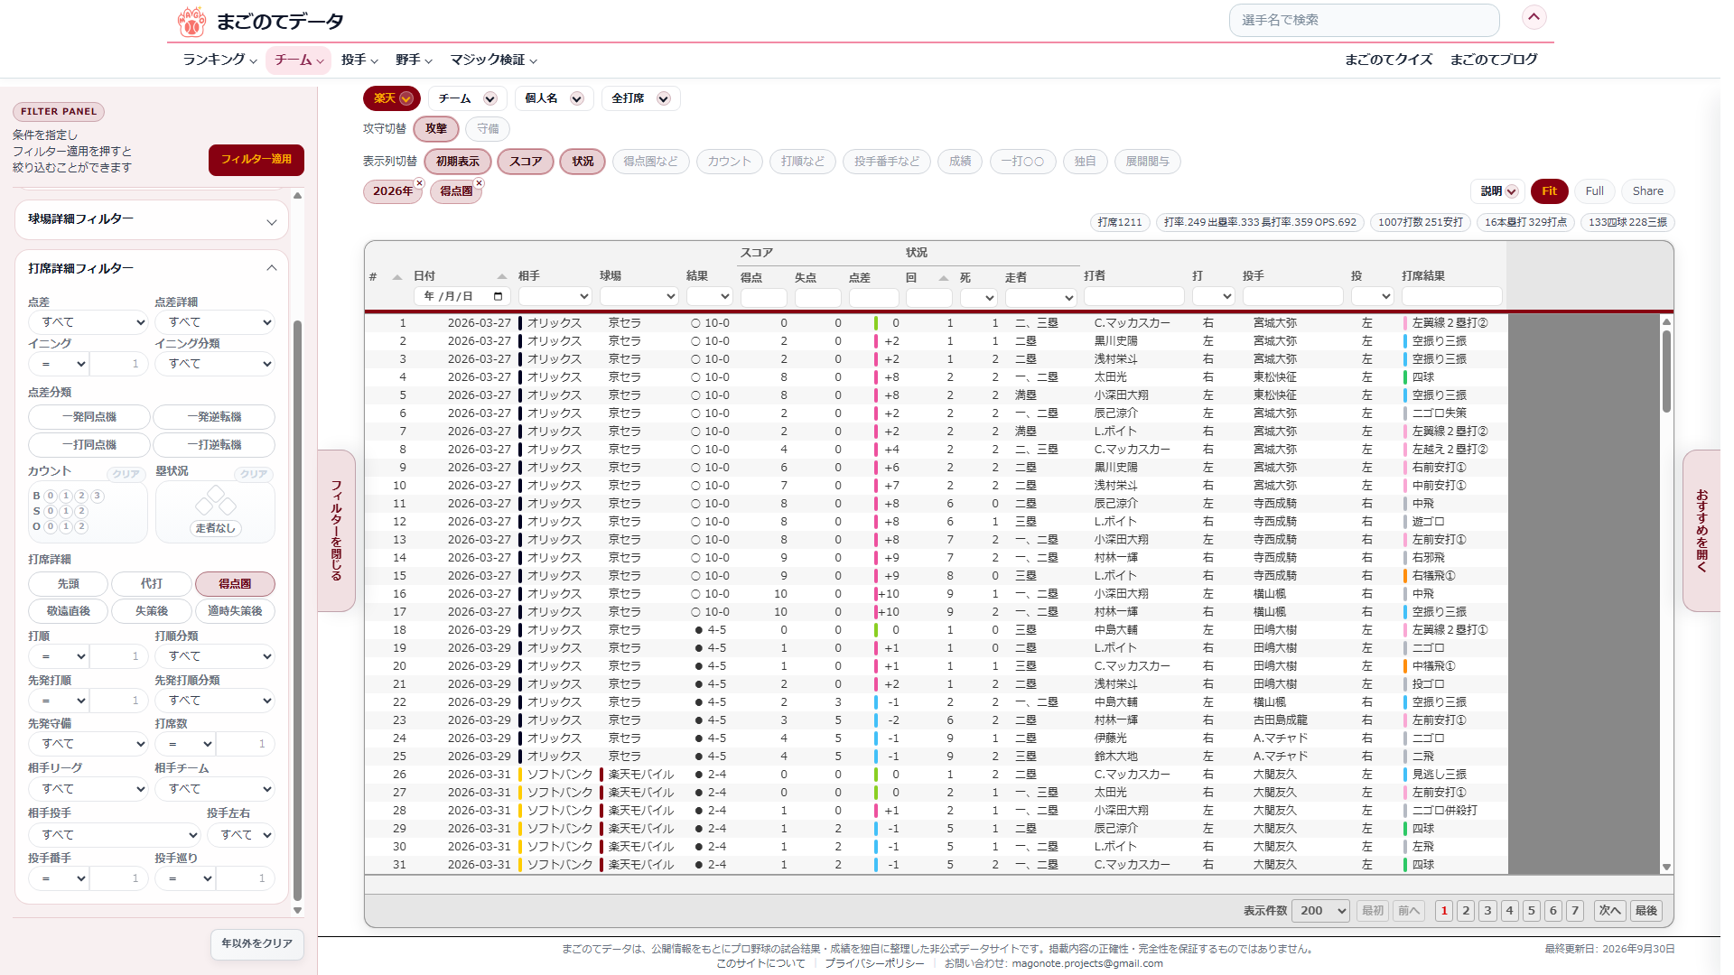This screenshot has height=975, width=1734.
Task: Click the table scrollbar down arrow
Action: pos(1666,867)
